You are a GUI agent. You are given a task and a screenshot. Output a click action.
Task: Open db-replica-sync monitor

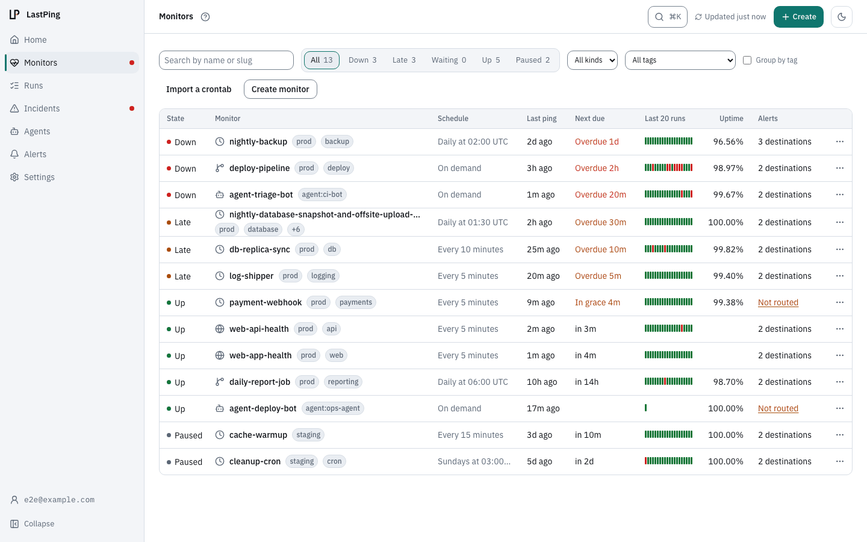[x=259, y=249]
